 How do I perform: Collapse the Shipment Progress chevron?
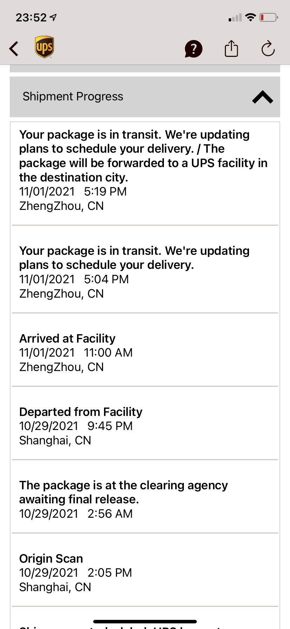pos(262,97)
